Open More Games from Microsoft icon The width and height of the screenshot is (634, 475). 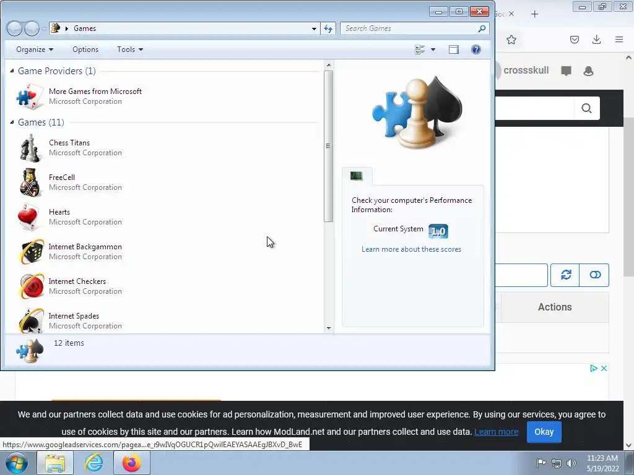[x=30, y=96]
